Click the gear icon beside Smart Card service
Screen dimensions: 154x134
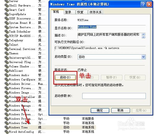click(7, 10)
